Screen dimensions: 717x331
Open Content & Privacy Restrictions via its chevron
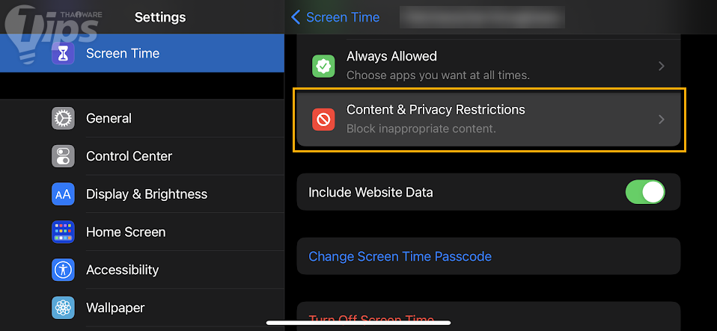[661, 119]
